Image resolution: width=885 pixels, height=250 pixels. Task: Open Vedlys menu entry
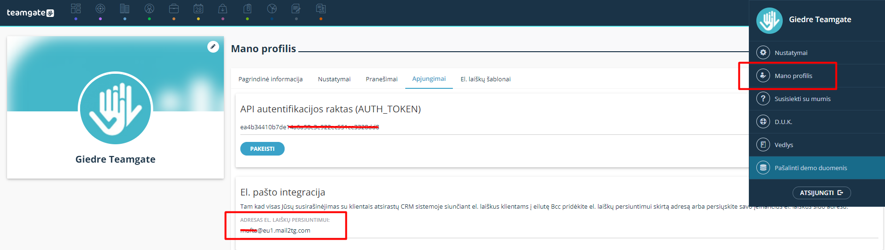point(817,145)
